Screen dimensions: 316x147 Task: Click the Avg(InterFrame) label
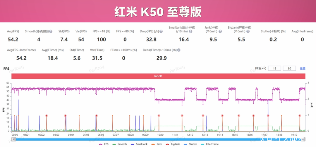(x=302, y=32)
